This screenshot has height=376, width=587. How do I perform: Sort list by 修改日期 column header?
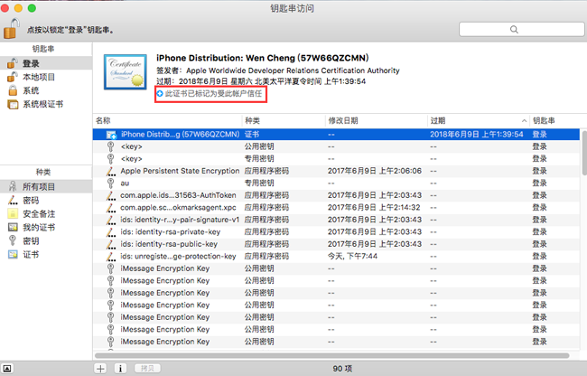pos(343,120)
